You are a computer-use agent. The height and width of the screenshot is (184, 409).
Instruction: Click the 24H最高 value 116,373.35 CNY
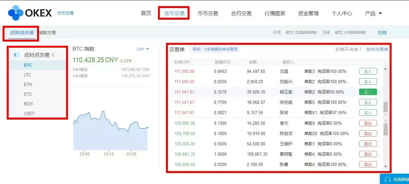[135, 76]
